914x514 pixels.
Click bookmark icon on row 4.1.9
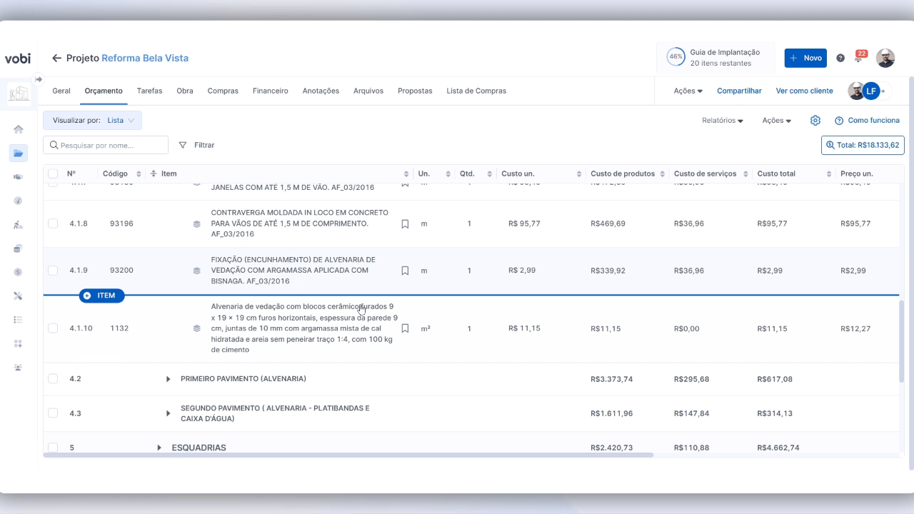click(x=405, y=271)
